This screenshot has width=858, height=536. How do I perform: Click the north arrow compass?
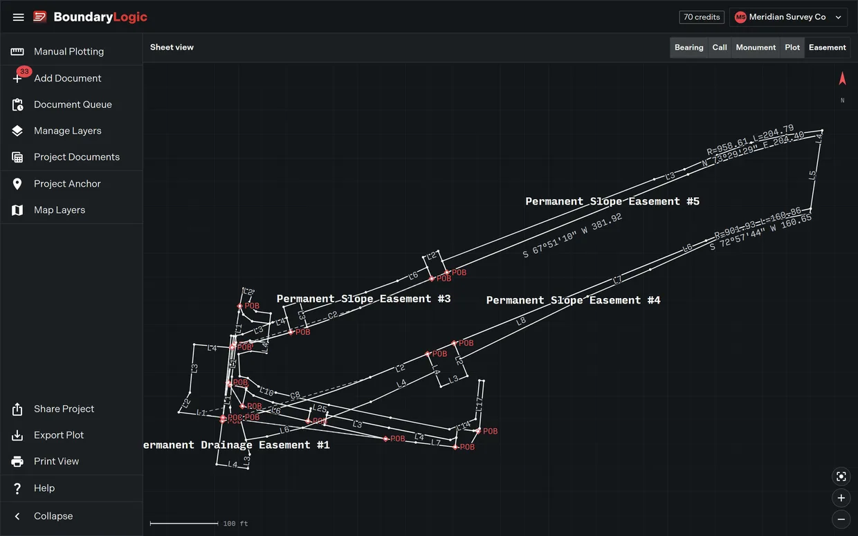pos(842,79)
